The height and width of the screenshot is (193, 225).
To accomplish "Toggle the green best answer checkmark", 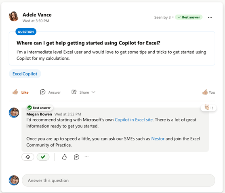I will [43, 157].
